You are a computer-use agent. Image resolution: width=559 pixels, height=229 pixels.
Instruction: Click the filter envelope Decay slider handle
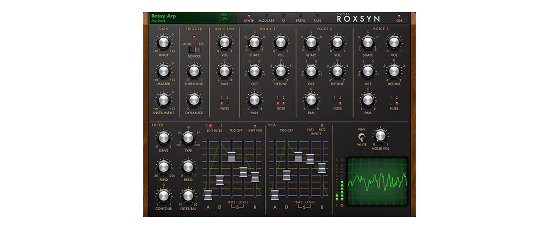click(220, 180)
